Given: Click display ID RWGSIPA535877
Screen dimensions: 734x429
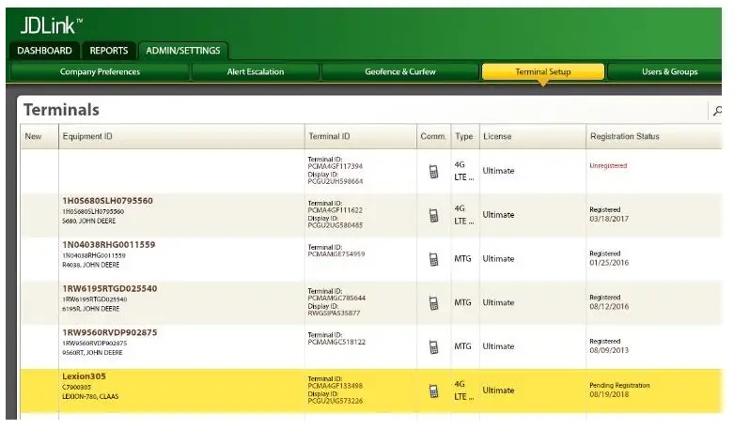Looking at the screenshot, I should coord(334,314).
